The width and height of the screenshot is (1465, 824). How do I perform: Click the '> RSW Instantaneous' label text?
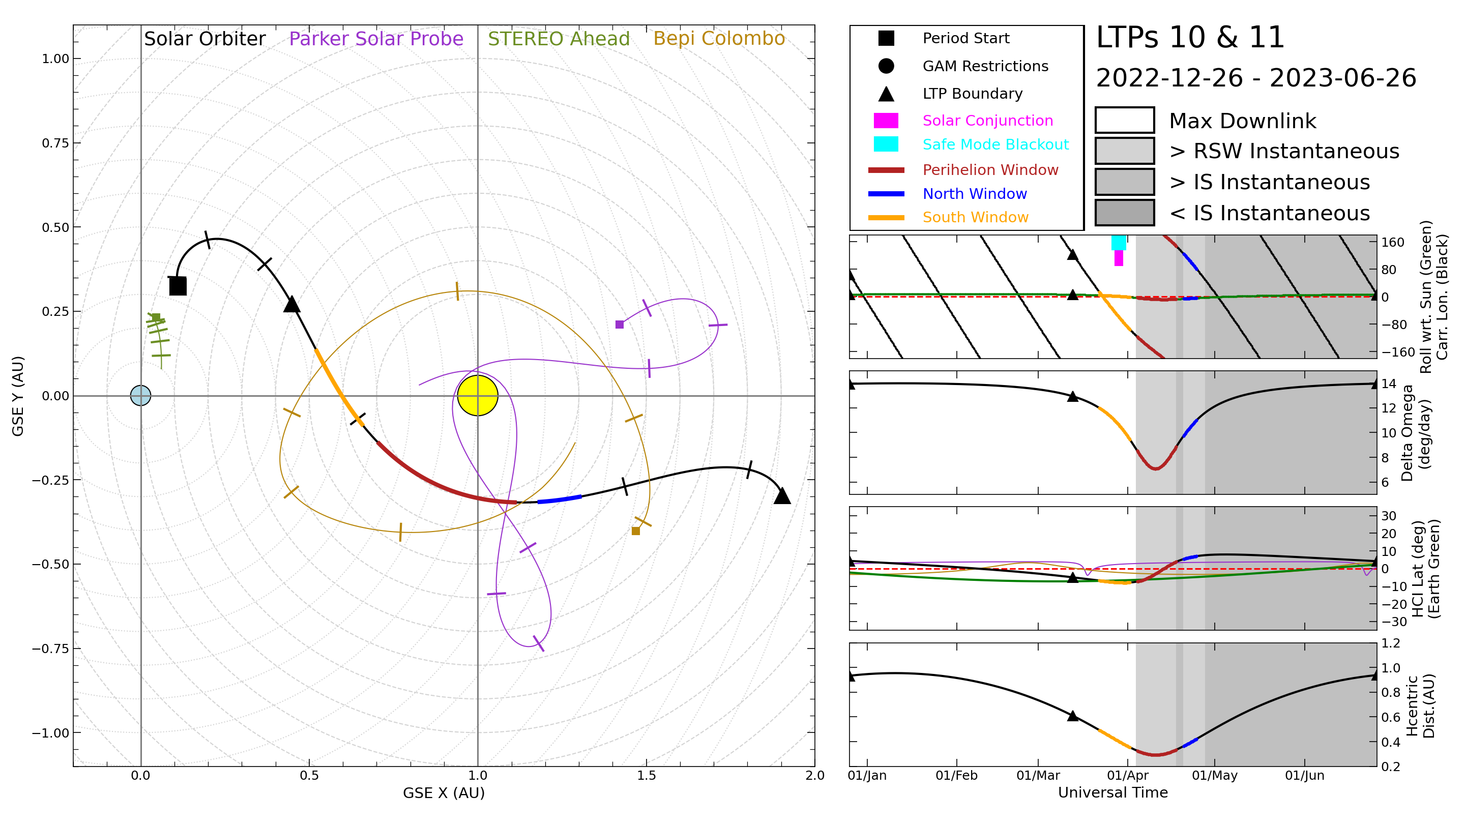point(1284,151)
